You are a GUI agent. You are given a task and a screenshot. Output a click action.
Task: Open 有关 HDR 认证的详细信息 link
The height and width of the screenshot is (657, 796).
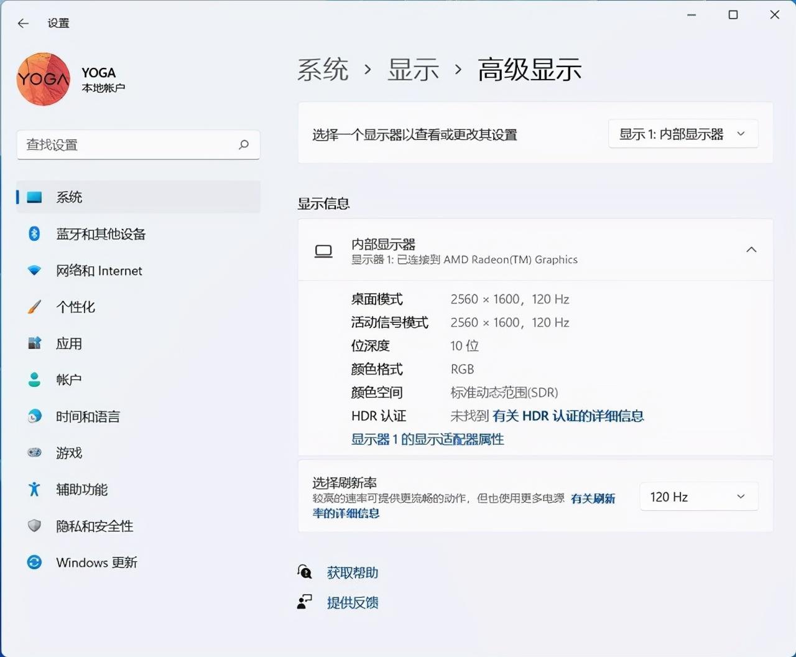tap(568, 416)
